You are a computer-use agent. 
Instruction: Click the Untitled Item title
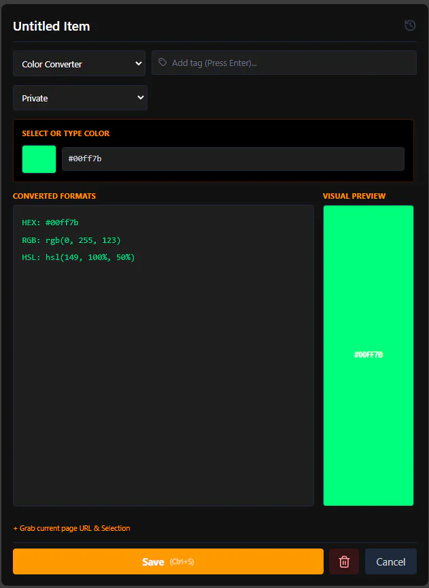point(51,27)
